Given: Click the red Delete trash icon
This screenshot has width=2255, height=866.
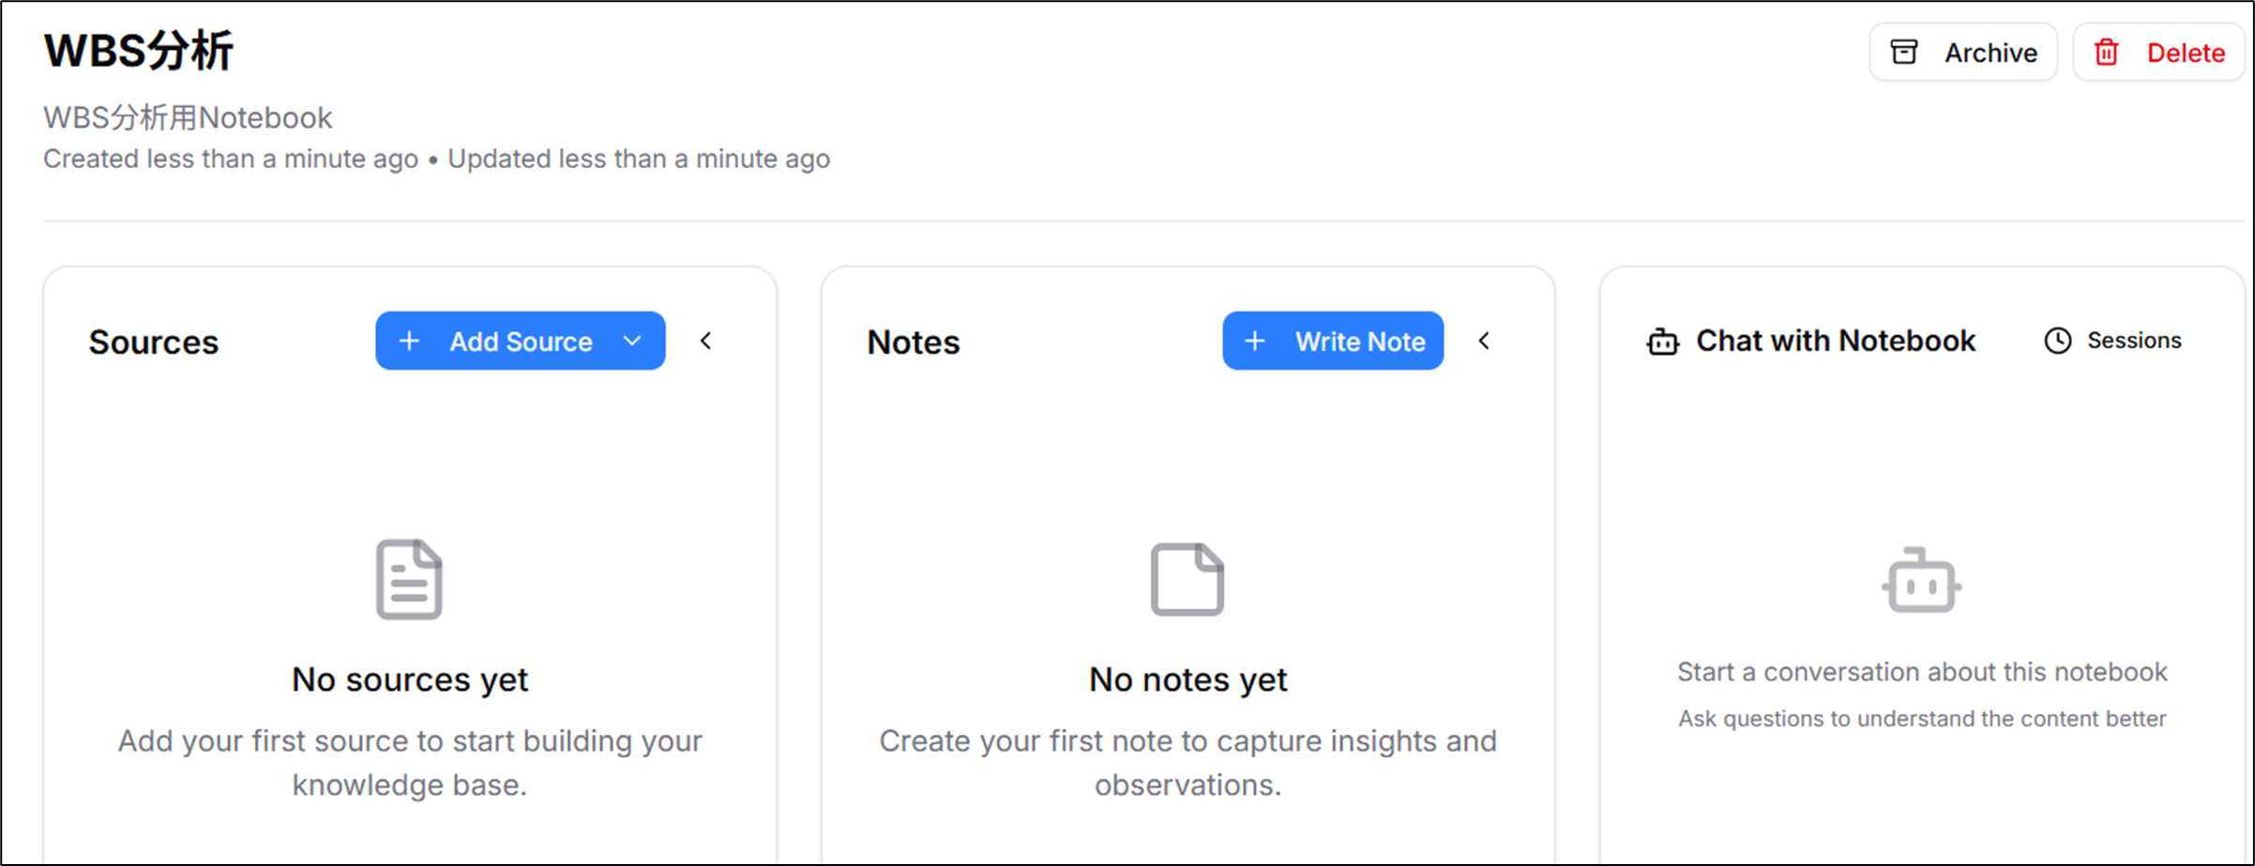Looking at the screenshot, I should point(2107,52).
